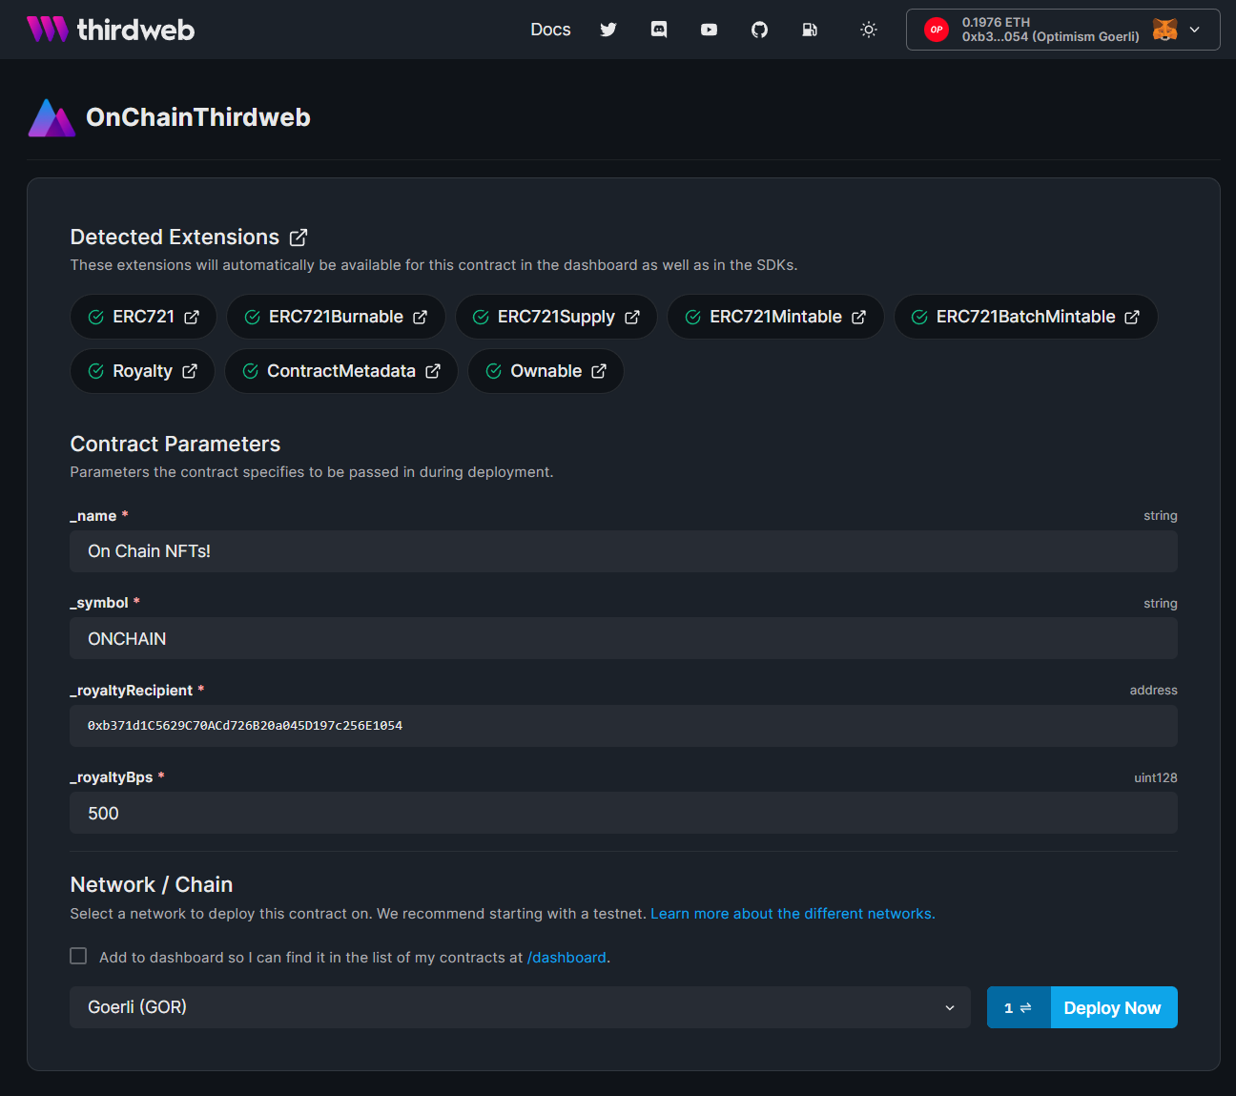The height and width of the screenshot is (1096, 1236).
Task: Open the ERC721 extension external link icon
Action: pos(193,316)
